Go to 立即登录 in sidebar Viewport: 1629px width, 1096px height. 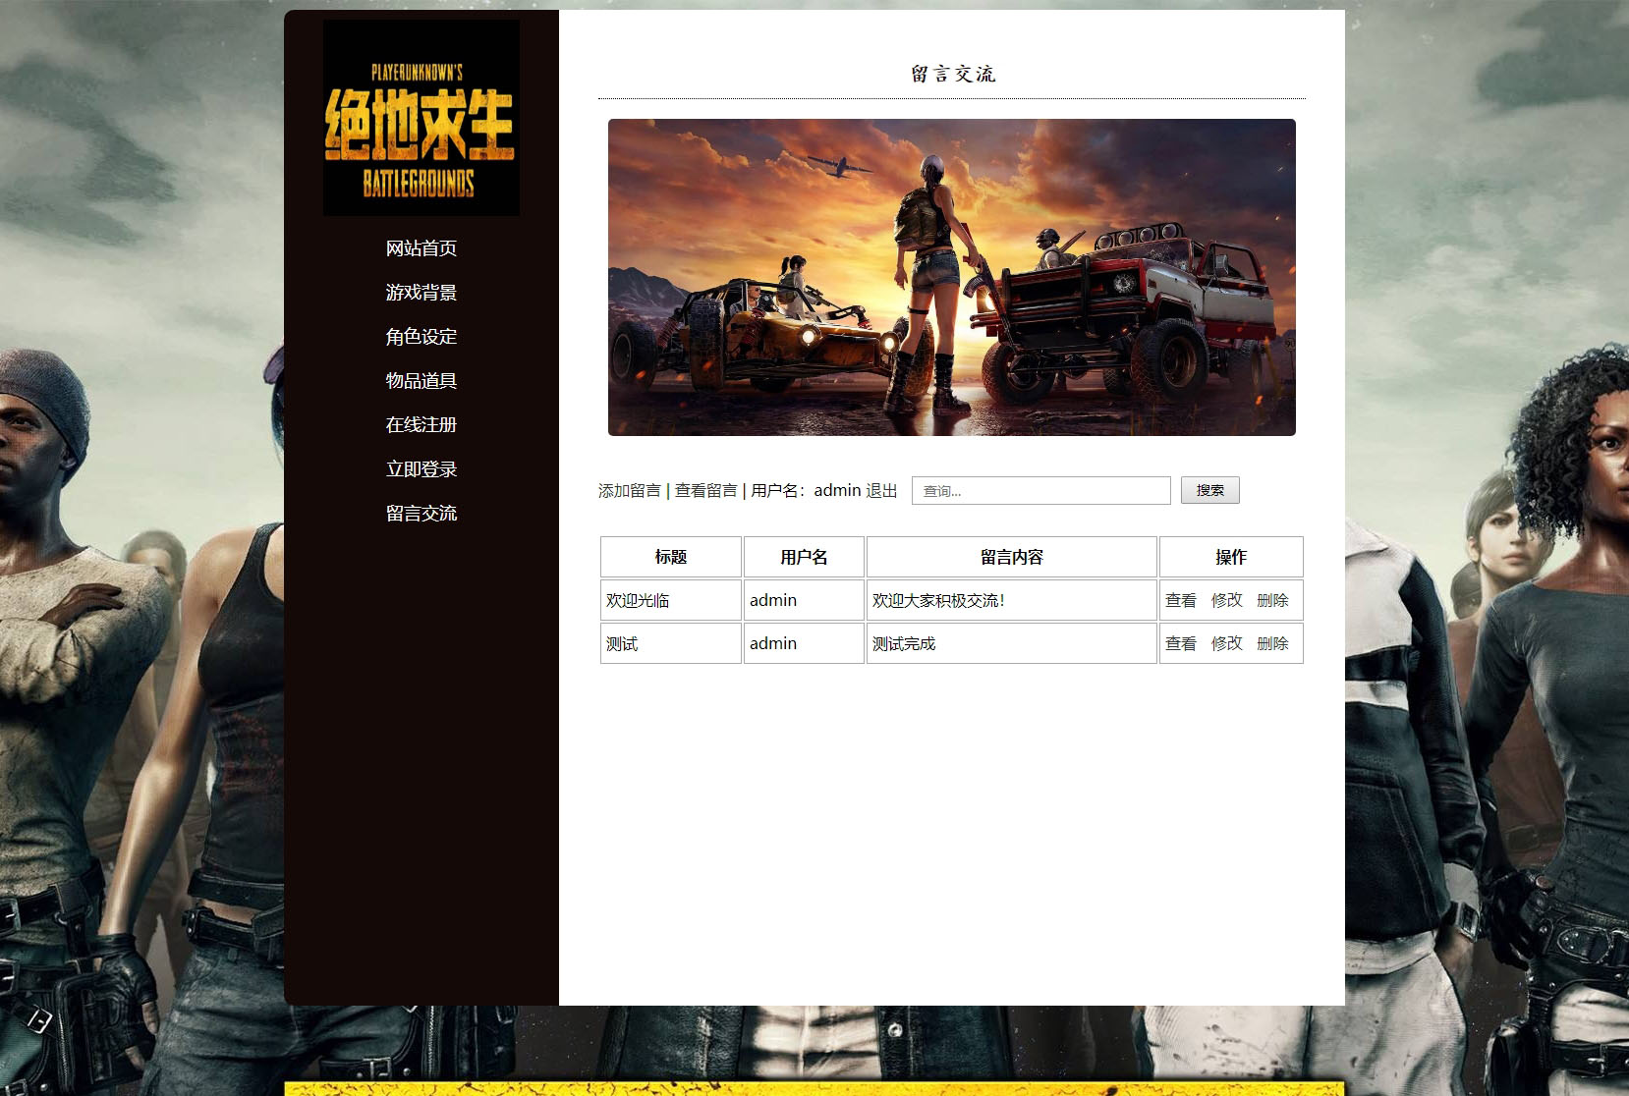click(421, 469)
